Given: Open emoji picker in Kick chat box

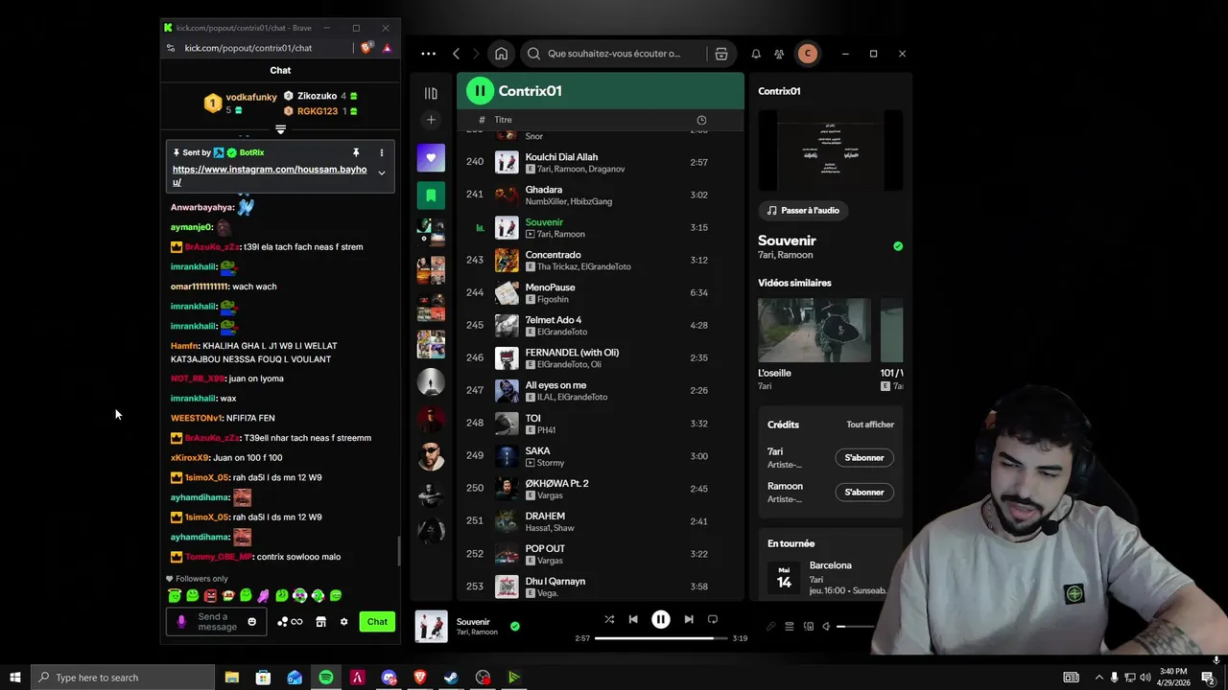Looking at the screenshot, I should coord(252,622).
